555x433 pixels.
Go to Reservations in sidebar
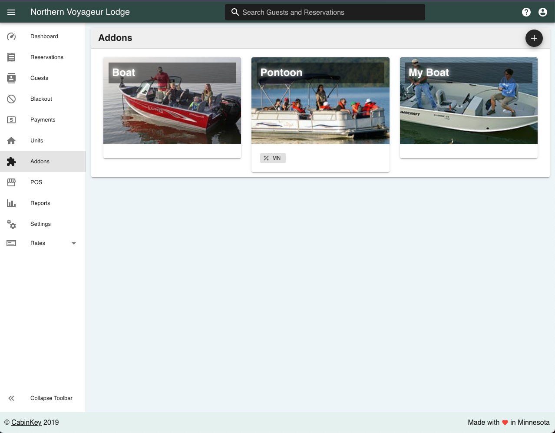point(46,57)
